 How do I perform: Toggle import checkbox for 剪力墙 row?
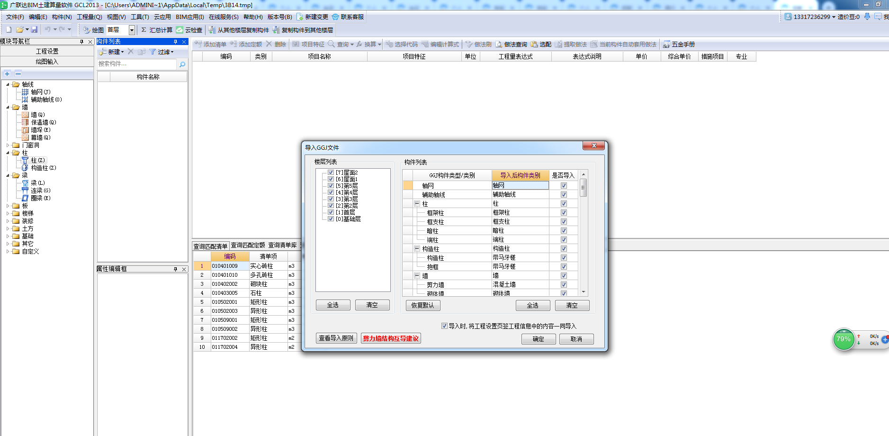point(564,285)
